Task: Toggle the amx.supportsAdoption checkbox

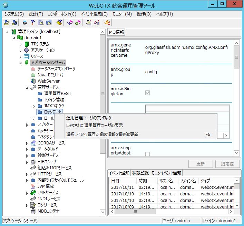Action: click(x=148, y=154)
